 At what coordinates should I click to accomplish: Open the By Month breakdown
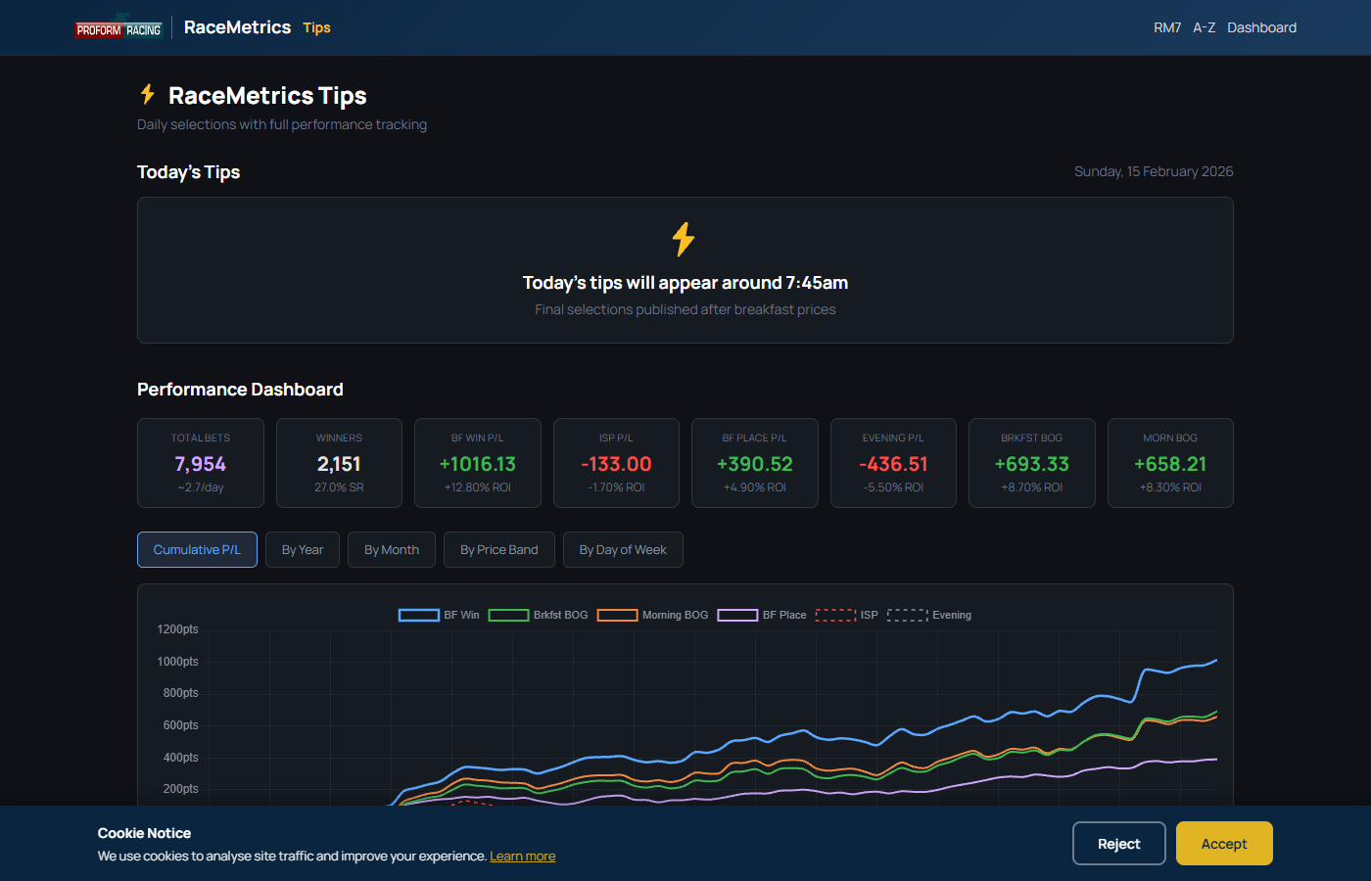click(x=391, y=549)
